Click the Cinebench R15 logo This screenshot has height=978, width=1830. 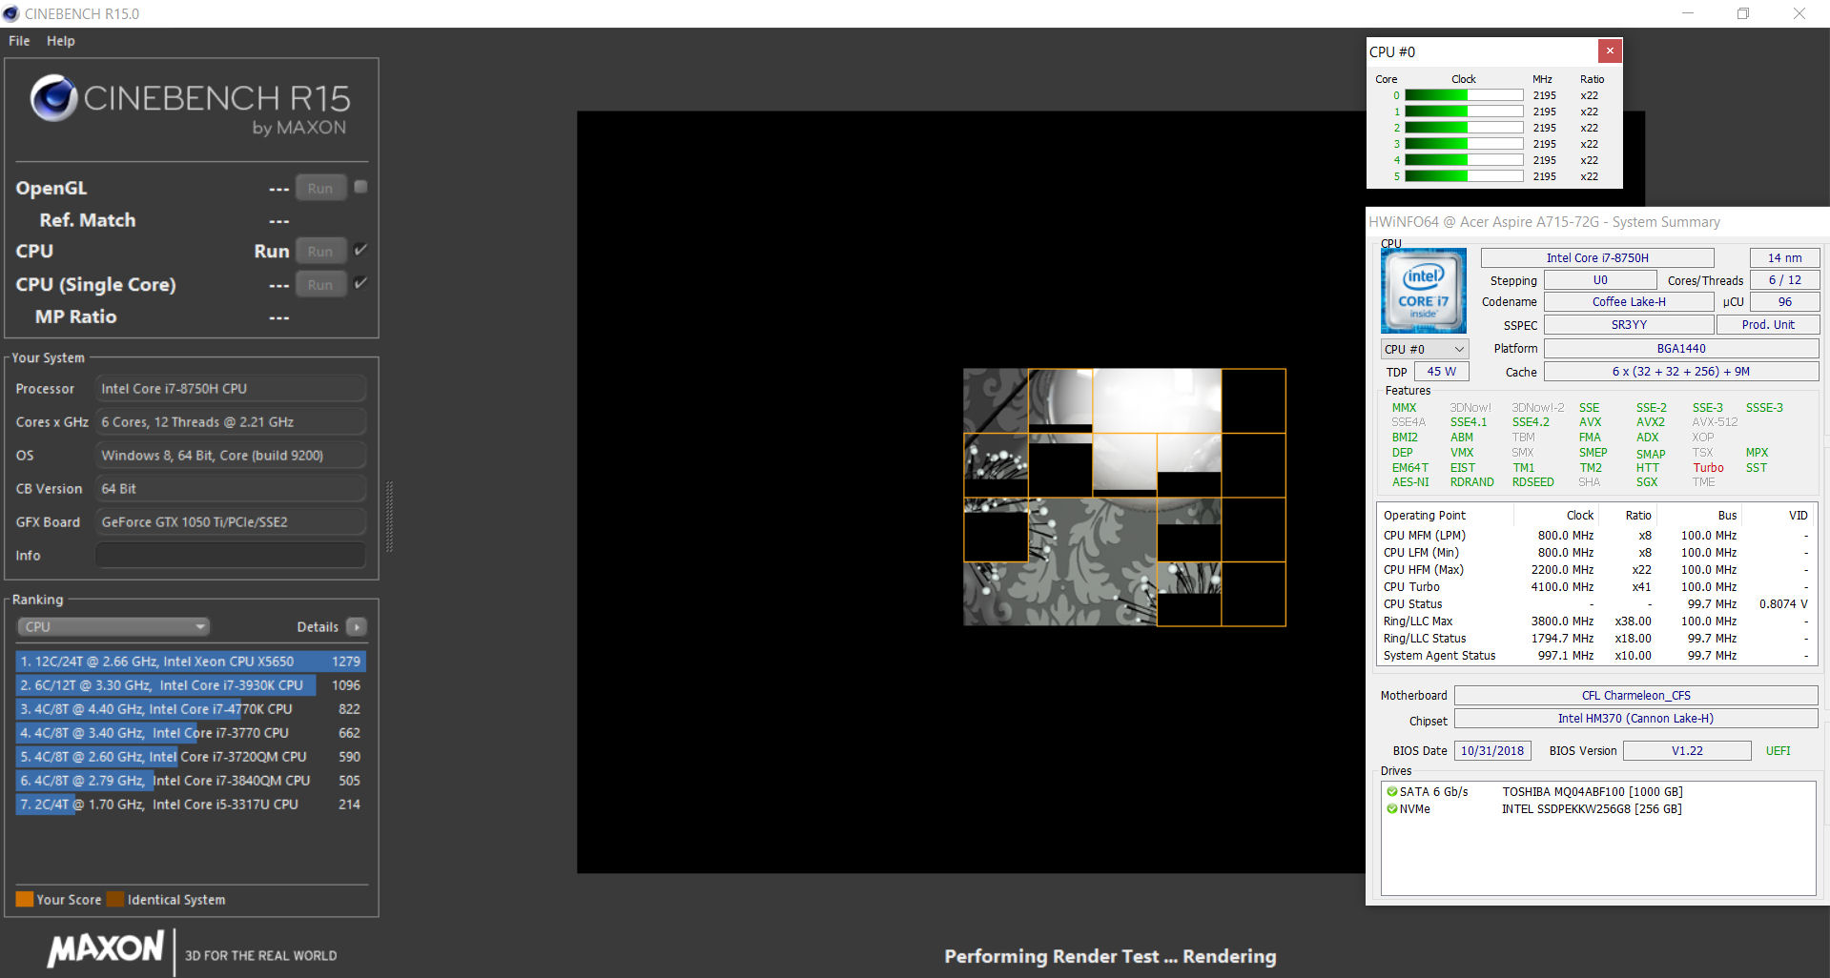(x=191, y=105)
